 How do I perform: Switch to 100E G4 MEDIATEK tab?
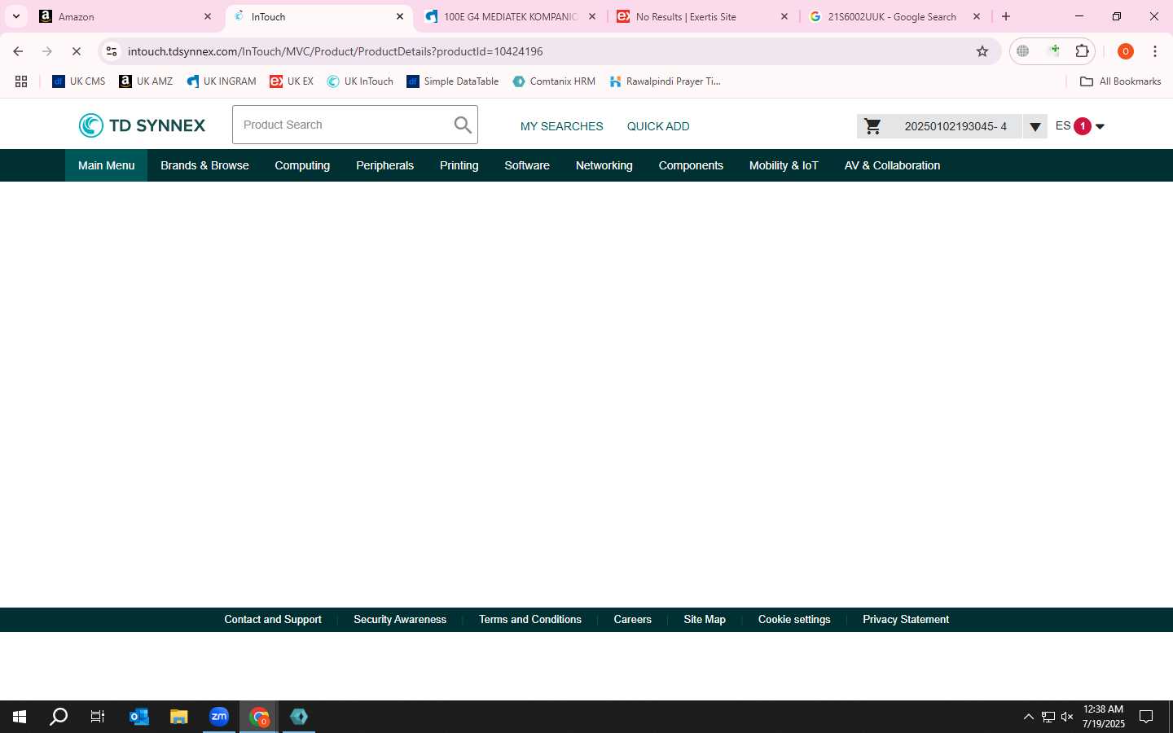tap(509, 16)
